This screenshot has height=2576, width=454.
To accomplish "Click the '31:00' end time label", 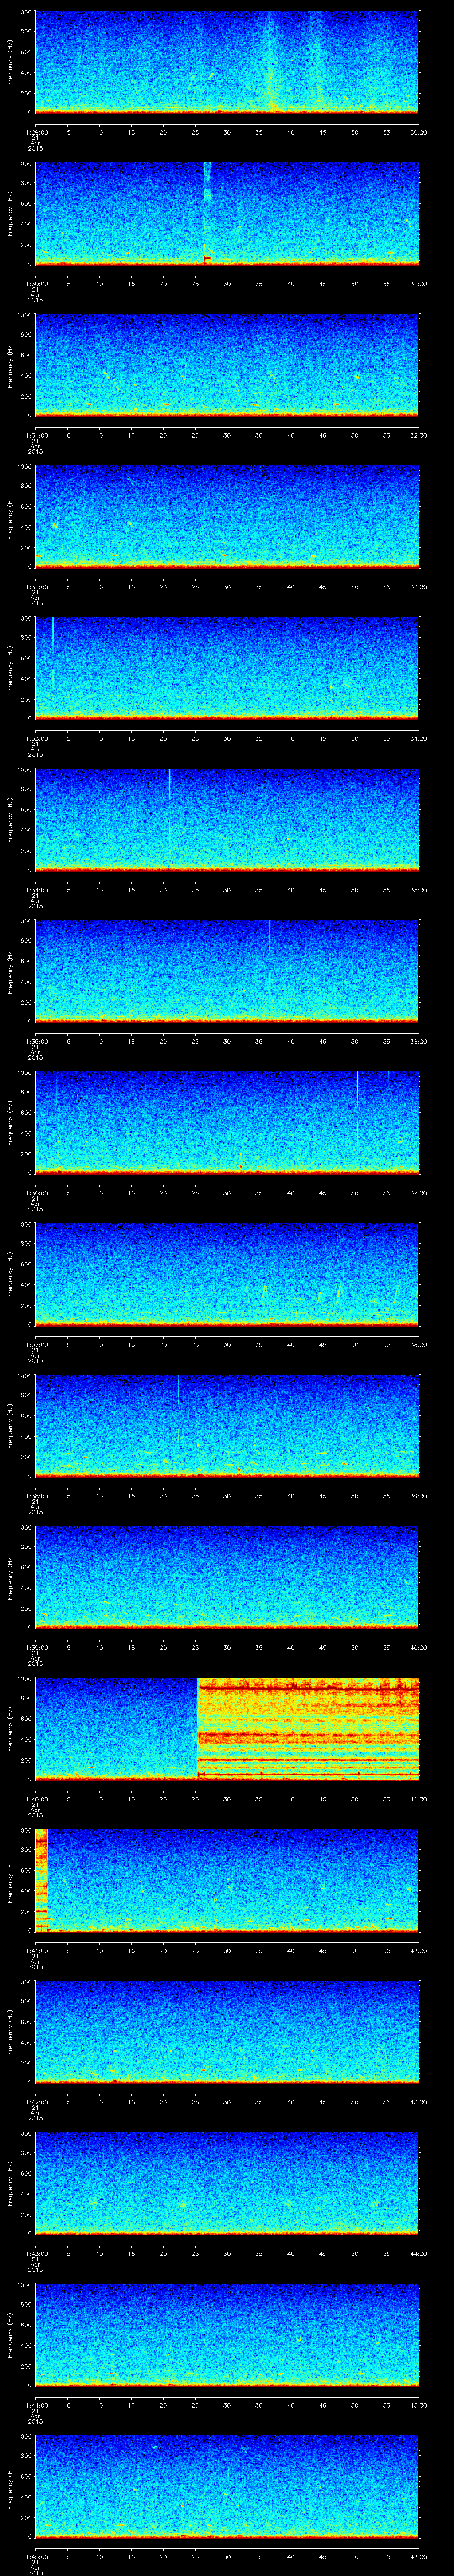I will [418, 284].
